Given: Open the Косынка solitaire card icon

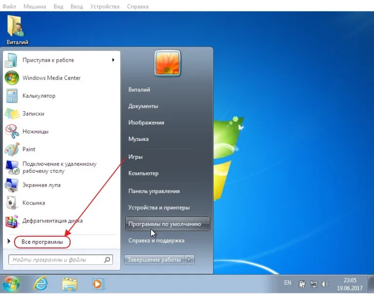Looking at the screenshot, I should point(12,203).
